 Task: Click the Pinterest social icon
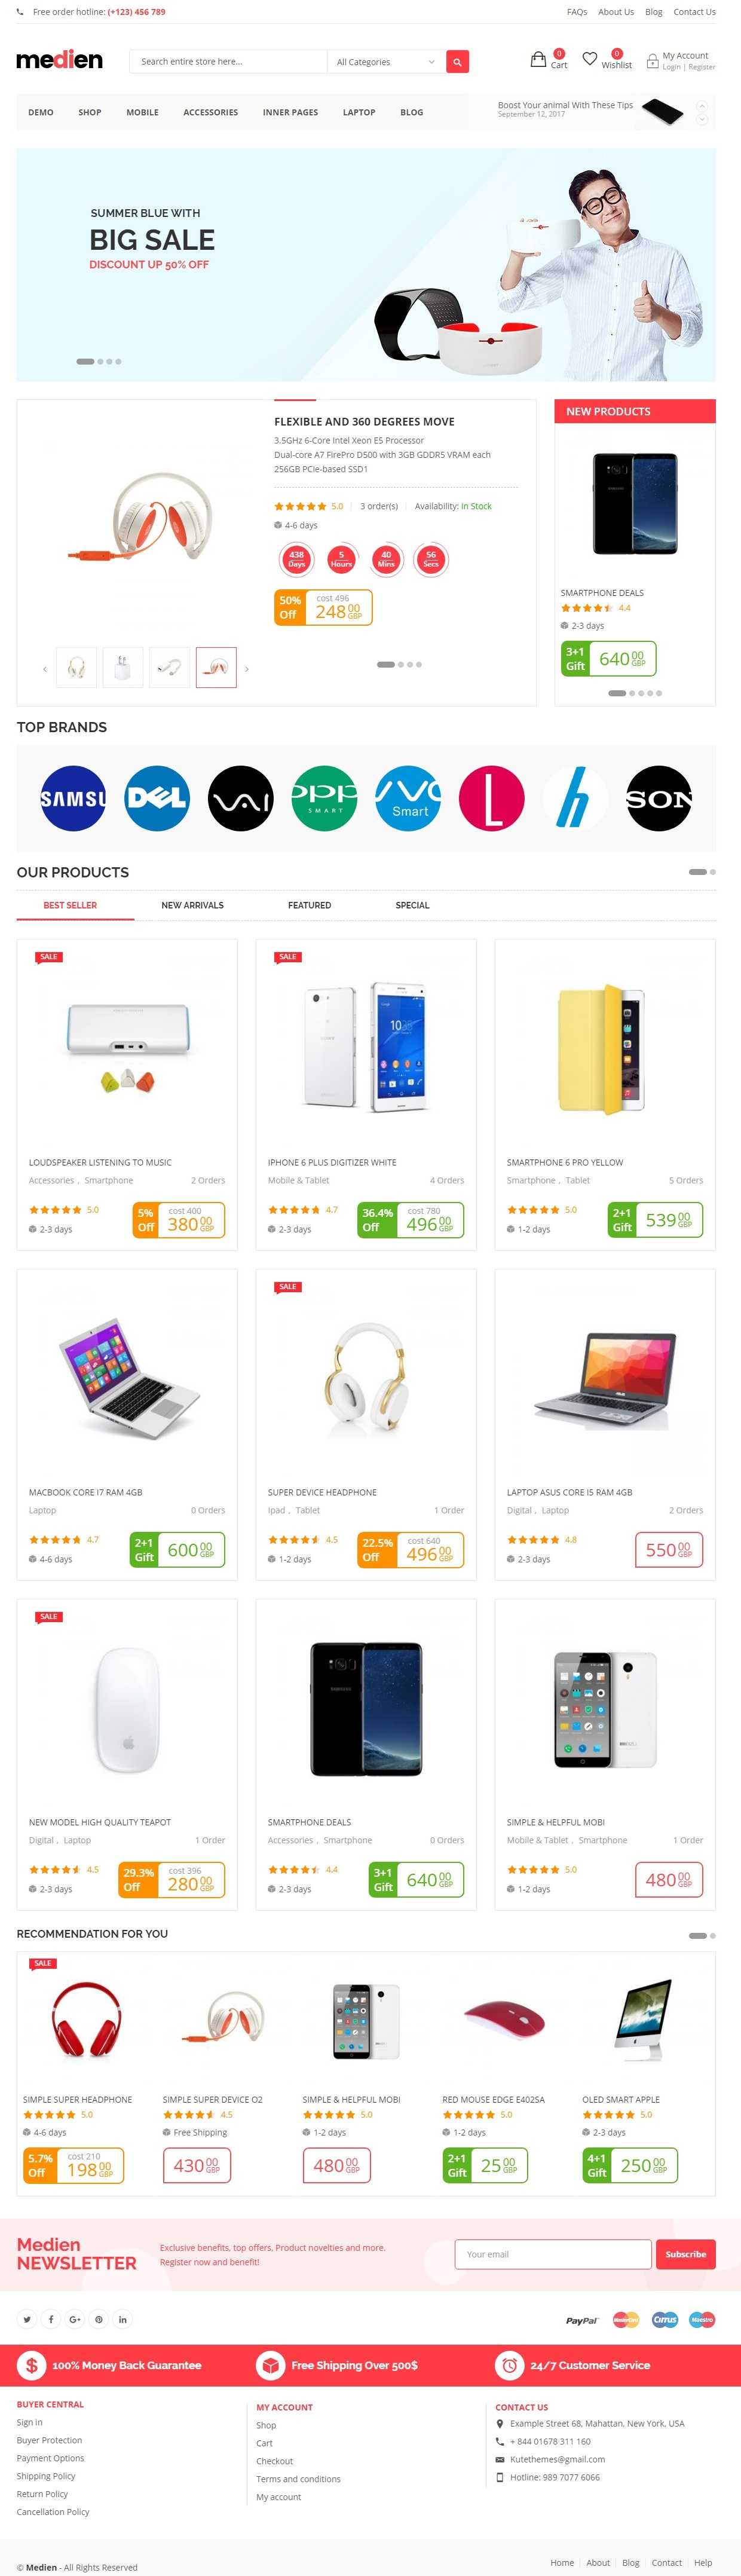pos(99,2319)
